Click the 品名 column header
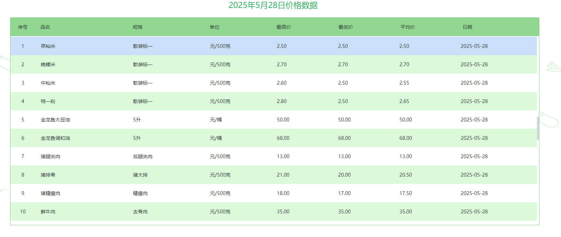Screen dimensions: 561x237 [x=45, y=27]
